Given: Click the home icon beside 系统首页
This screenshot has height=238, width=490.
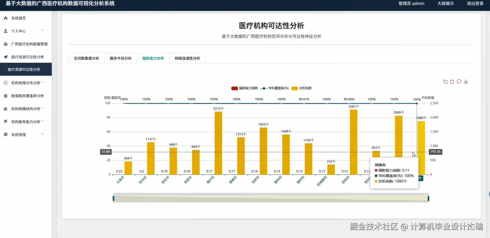Looking at the screenshot, I should click(x=6, y=18).
